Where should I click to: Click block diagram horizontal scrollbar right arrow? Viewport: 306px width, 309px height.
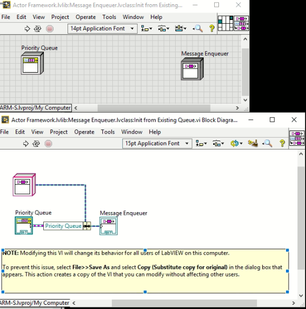pyautogui.click(x=293, y=303)
